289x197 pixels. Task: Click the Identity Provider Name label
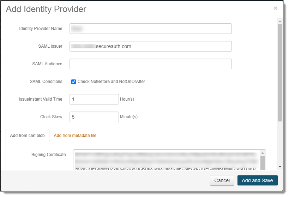[x=41, y=29]
